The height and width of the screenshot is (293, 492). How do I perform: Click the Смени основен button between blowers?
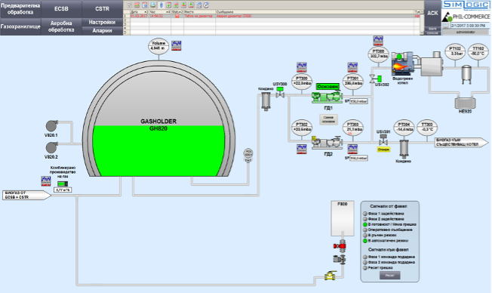coord(328,119)
